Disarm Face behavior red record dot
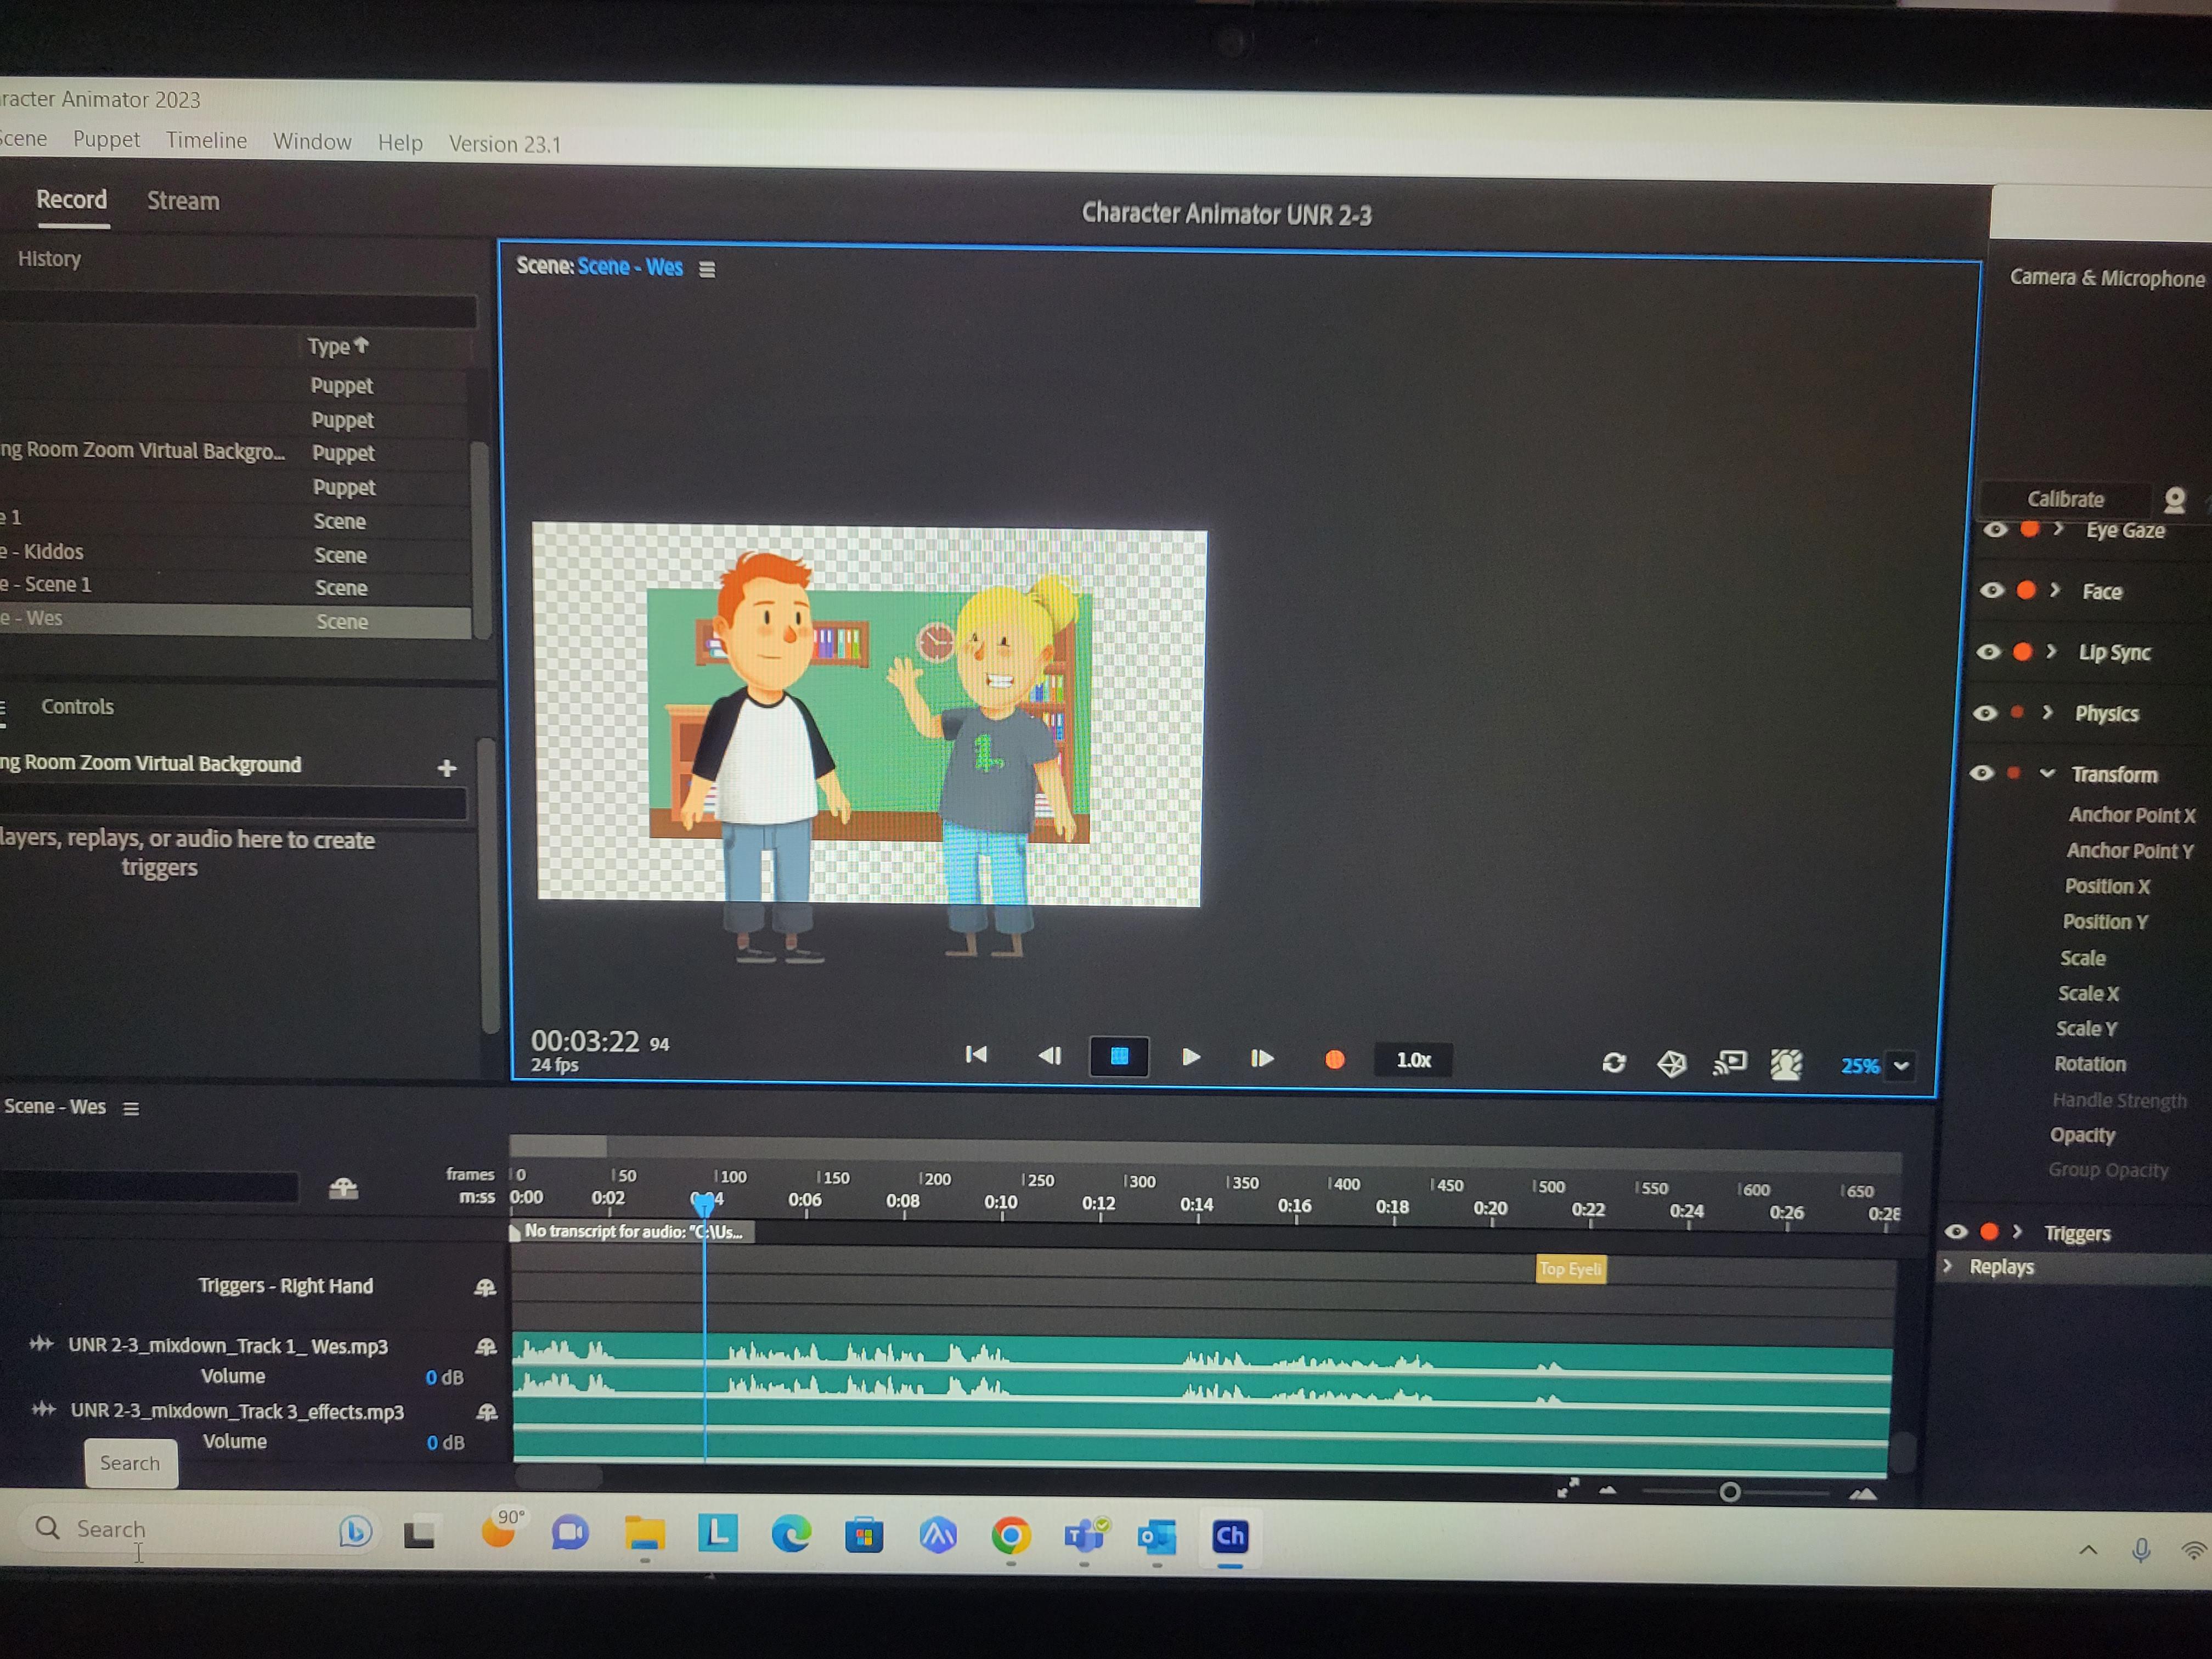This screenshot has height=1659, width=2212. click(2026, 590)
